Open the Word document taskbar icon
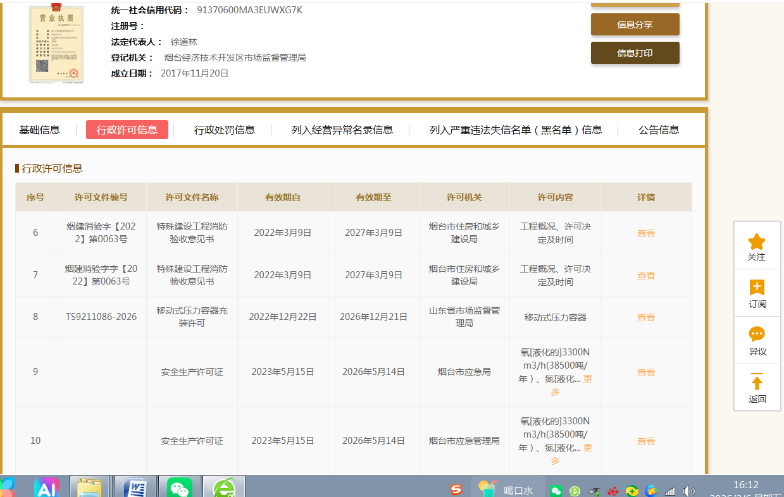The image size is (784, 497). tap(135, 488)
